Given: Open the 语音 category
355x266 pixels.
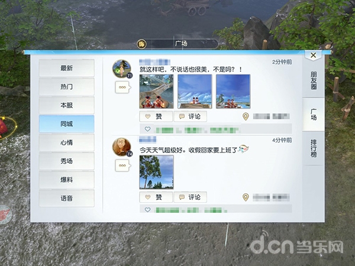Looking at the screenshot, I should click(66, 198).
